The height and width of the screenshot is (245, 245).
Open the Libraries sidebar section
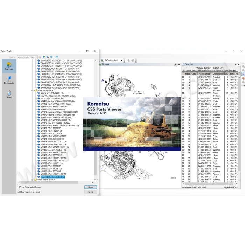pos(9,66)
